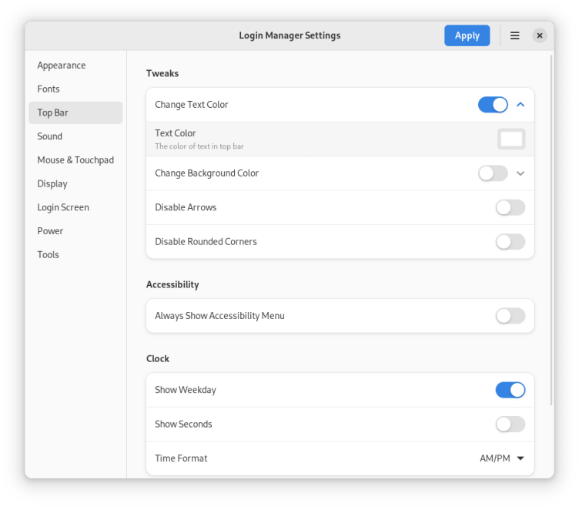Open the Time Format AM/PM dropdown

click(502, 458)
